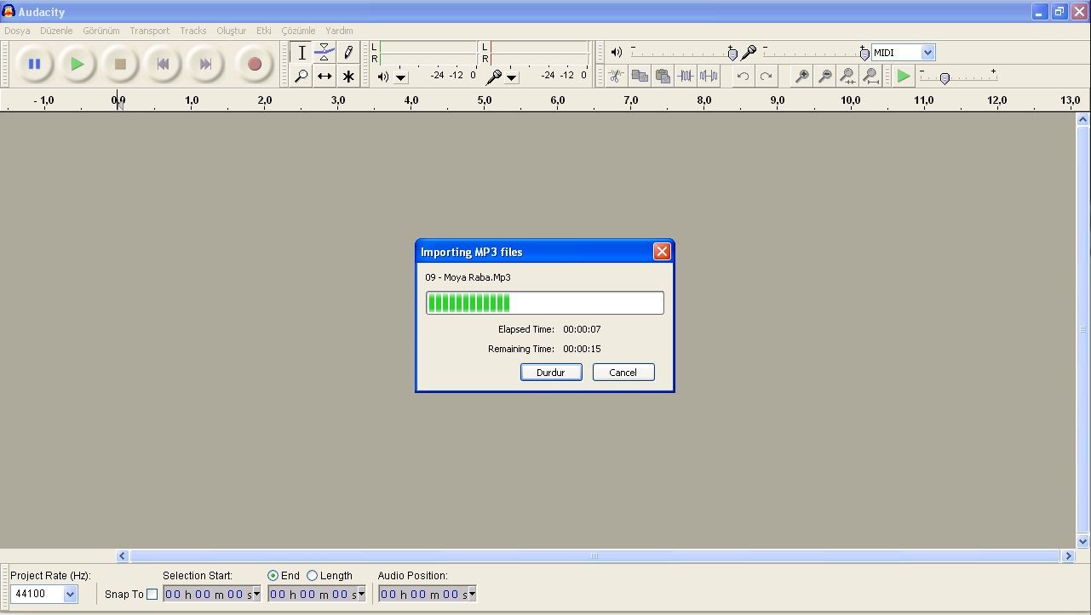Open the Transport menu

click(150, 31)
